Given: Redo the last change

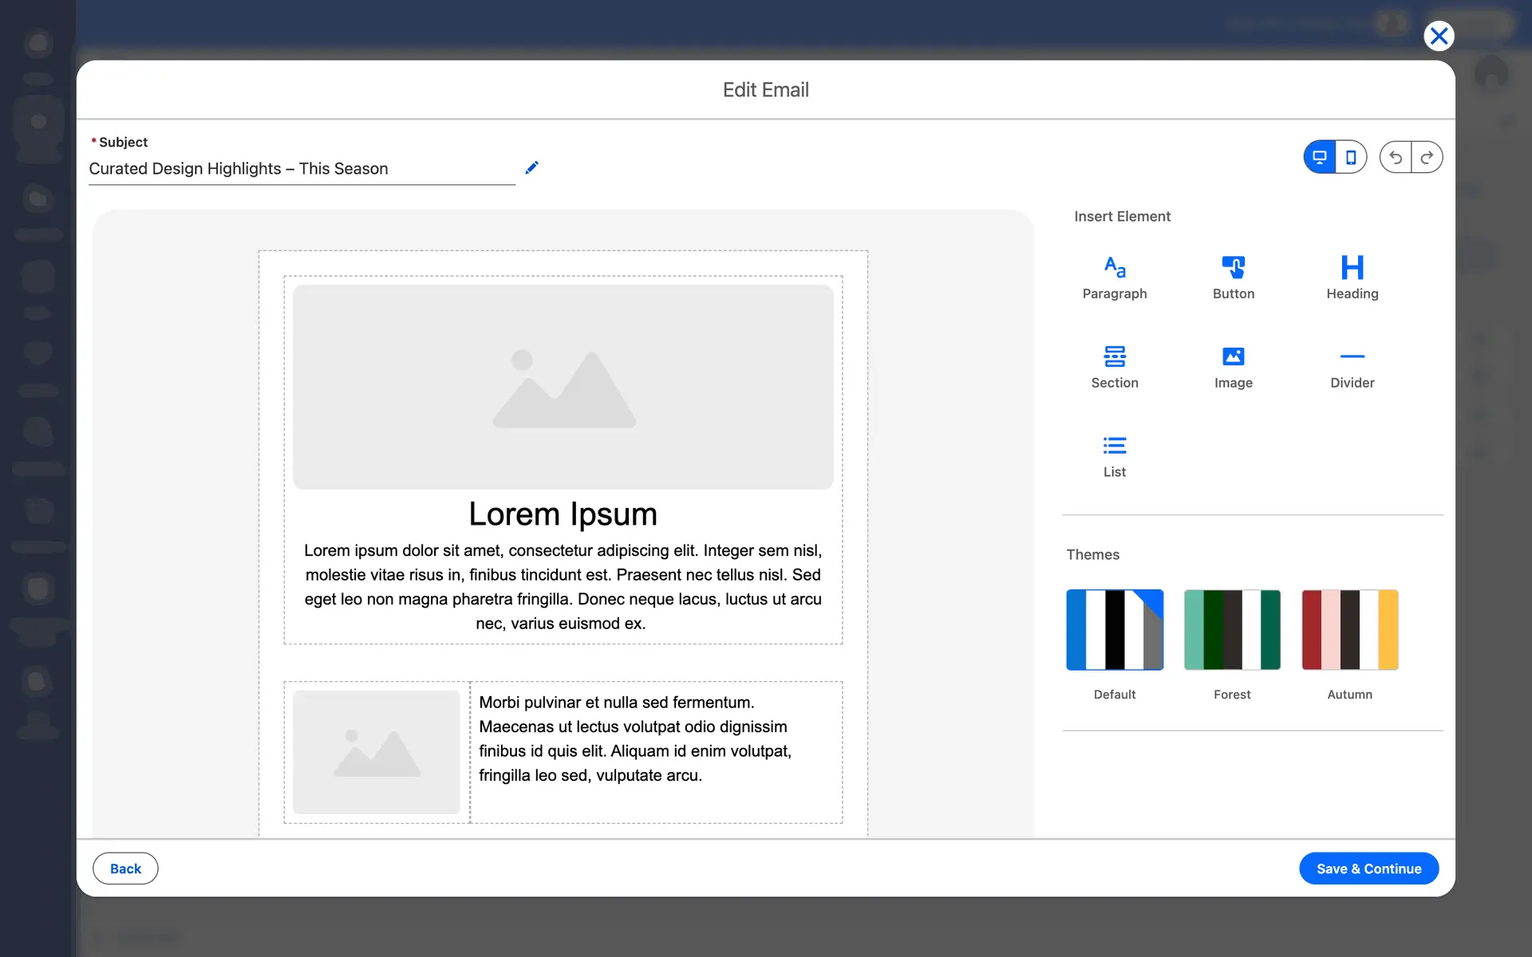Looking at the screenshot, I should pos(1427,157).
